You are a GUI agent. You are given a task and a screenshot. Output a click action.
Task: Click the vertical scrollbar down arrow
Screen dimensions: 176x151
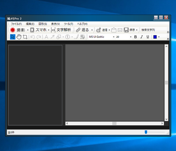click(x=166, y=119)
